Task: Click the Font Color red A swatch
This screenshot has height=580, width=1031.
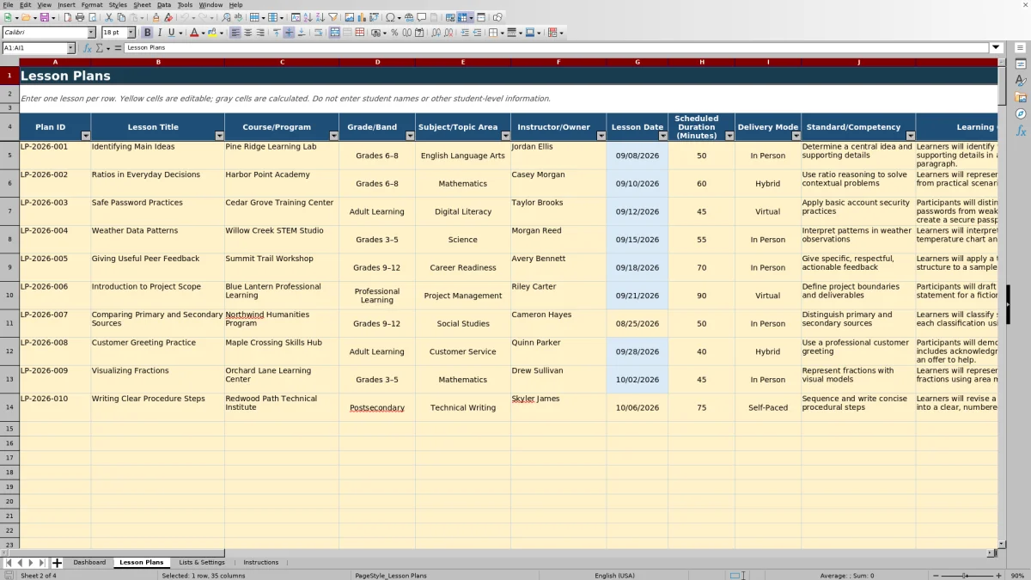Action: point(193,33)
